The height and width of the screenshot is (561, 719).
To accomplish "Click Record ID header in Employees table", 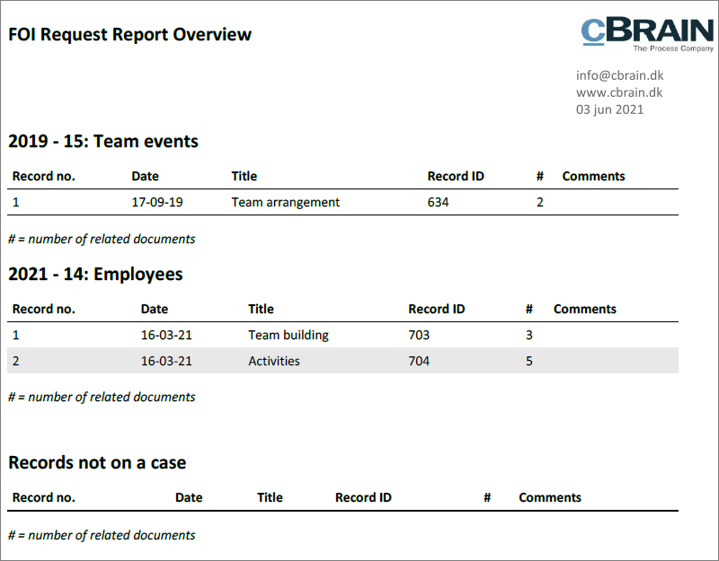I will [436, 309].
